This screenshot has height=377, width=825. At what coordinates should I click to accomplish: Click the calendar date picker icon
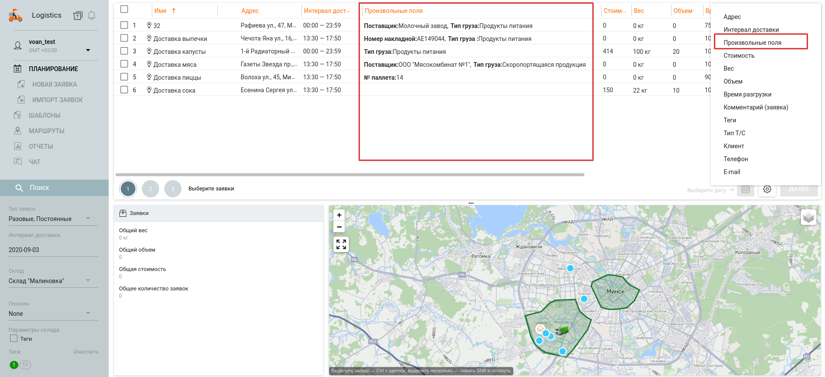(x=745, y=189)
